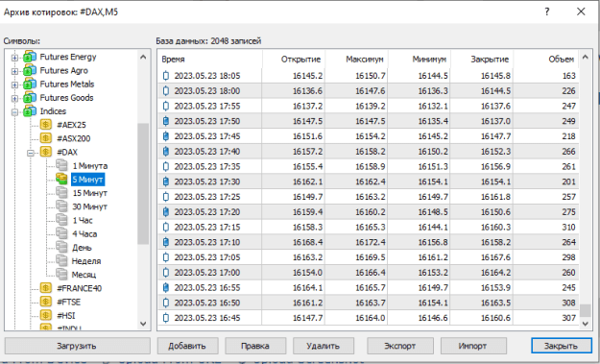This screenshot has width=600, height=364.
Task: Click the #ASX200 symbol coin icon
Action: tap(45, 138)
